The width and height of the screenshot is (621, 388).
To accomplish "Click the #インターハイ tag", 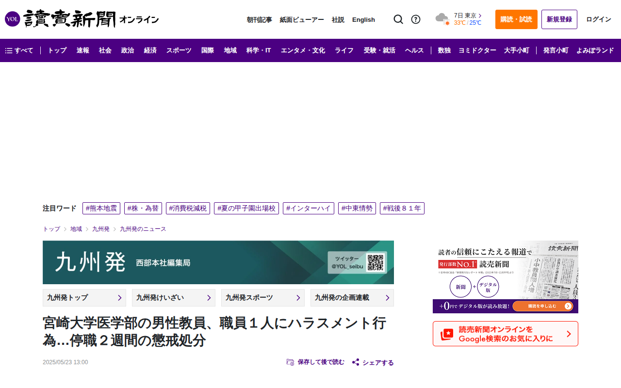I will click(309, 208).
